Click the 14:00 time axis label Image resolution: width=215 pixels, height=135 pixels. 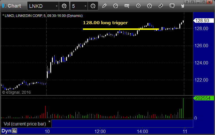(x=142, y=131)
